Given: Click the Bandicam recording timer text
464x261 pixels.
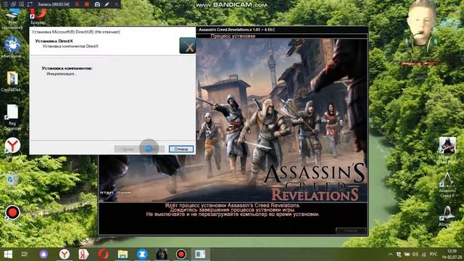Looking at the screenshot, I should (53, 4).
